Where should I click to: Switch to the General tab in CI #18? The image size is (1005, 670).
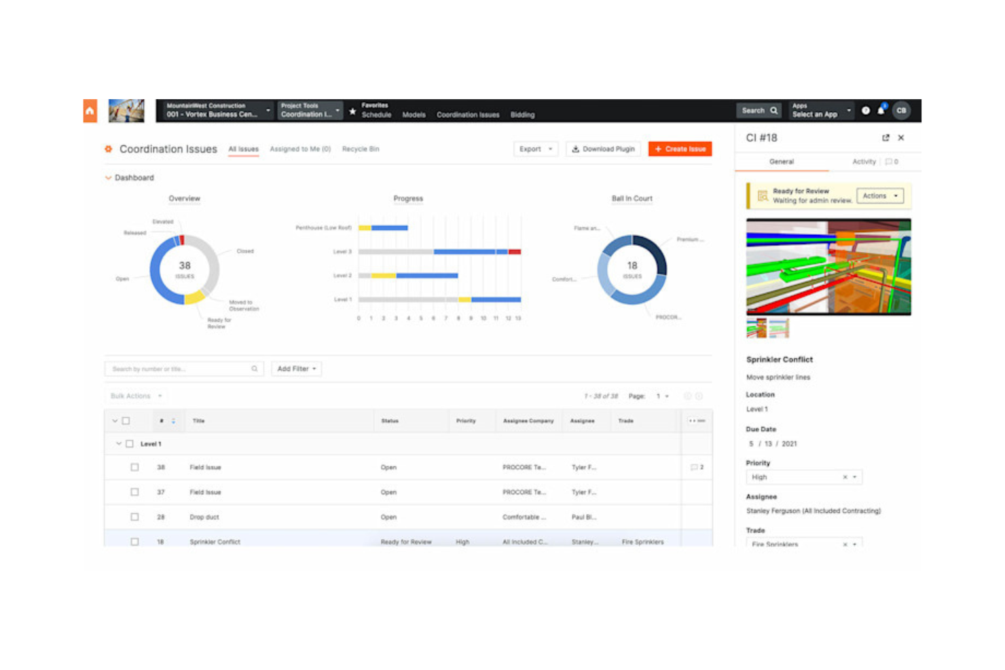(782, 162)
